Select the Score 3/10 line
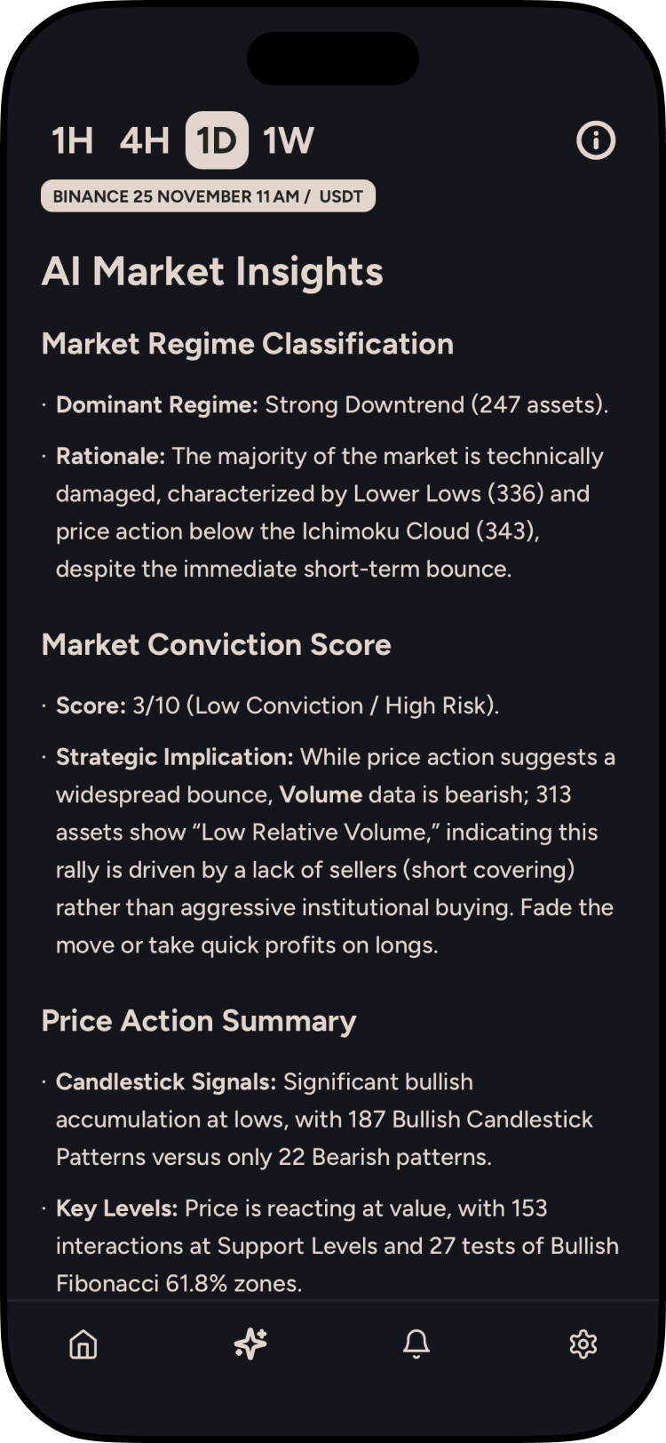 coord(277,706)
